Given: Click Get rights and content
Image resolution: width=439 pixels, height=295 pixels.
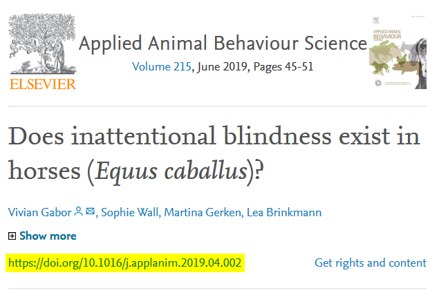Looking at the screenshot, I should (x=370, y=263).
